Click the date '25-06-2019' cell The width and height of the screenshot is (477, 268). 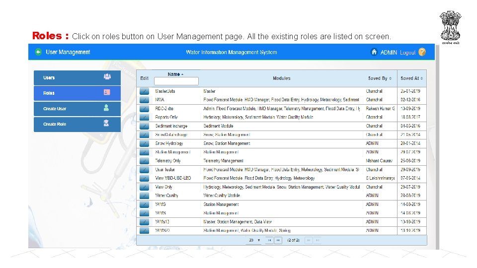(x=410, y=161)
